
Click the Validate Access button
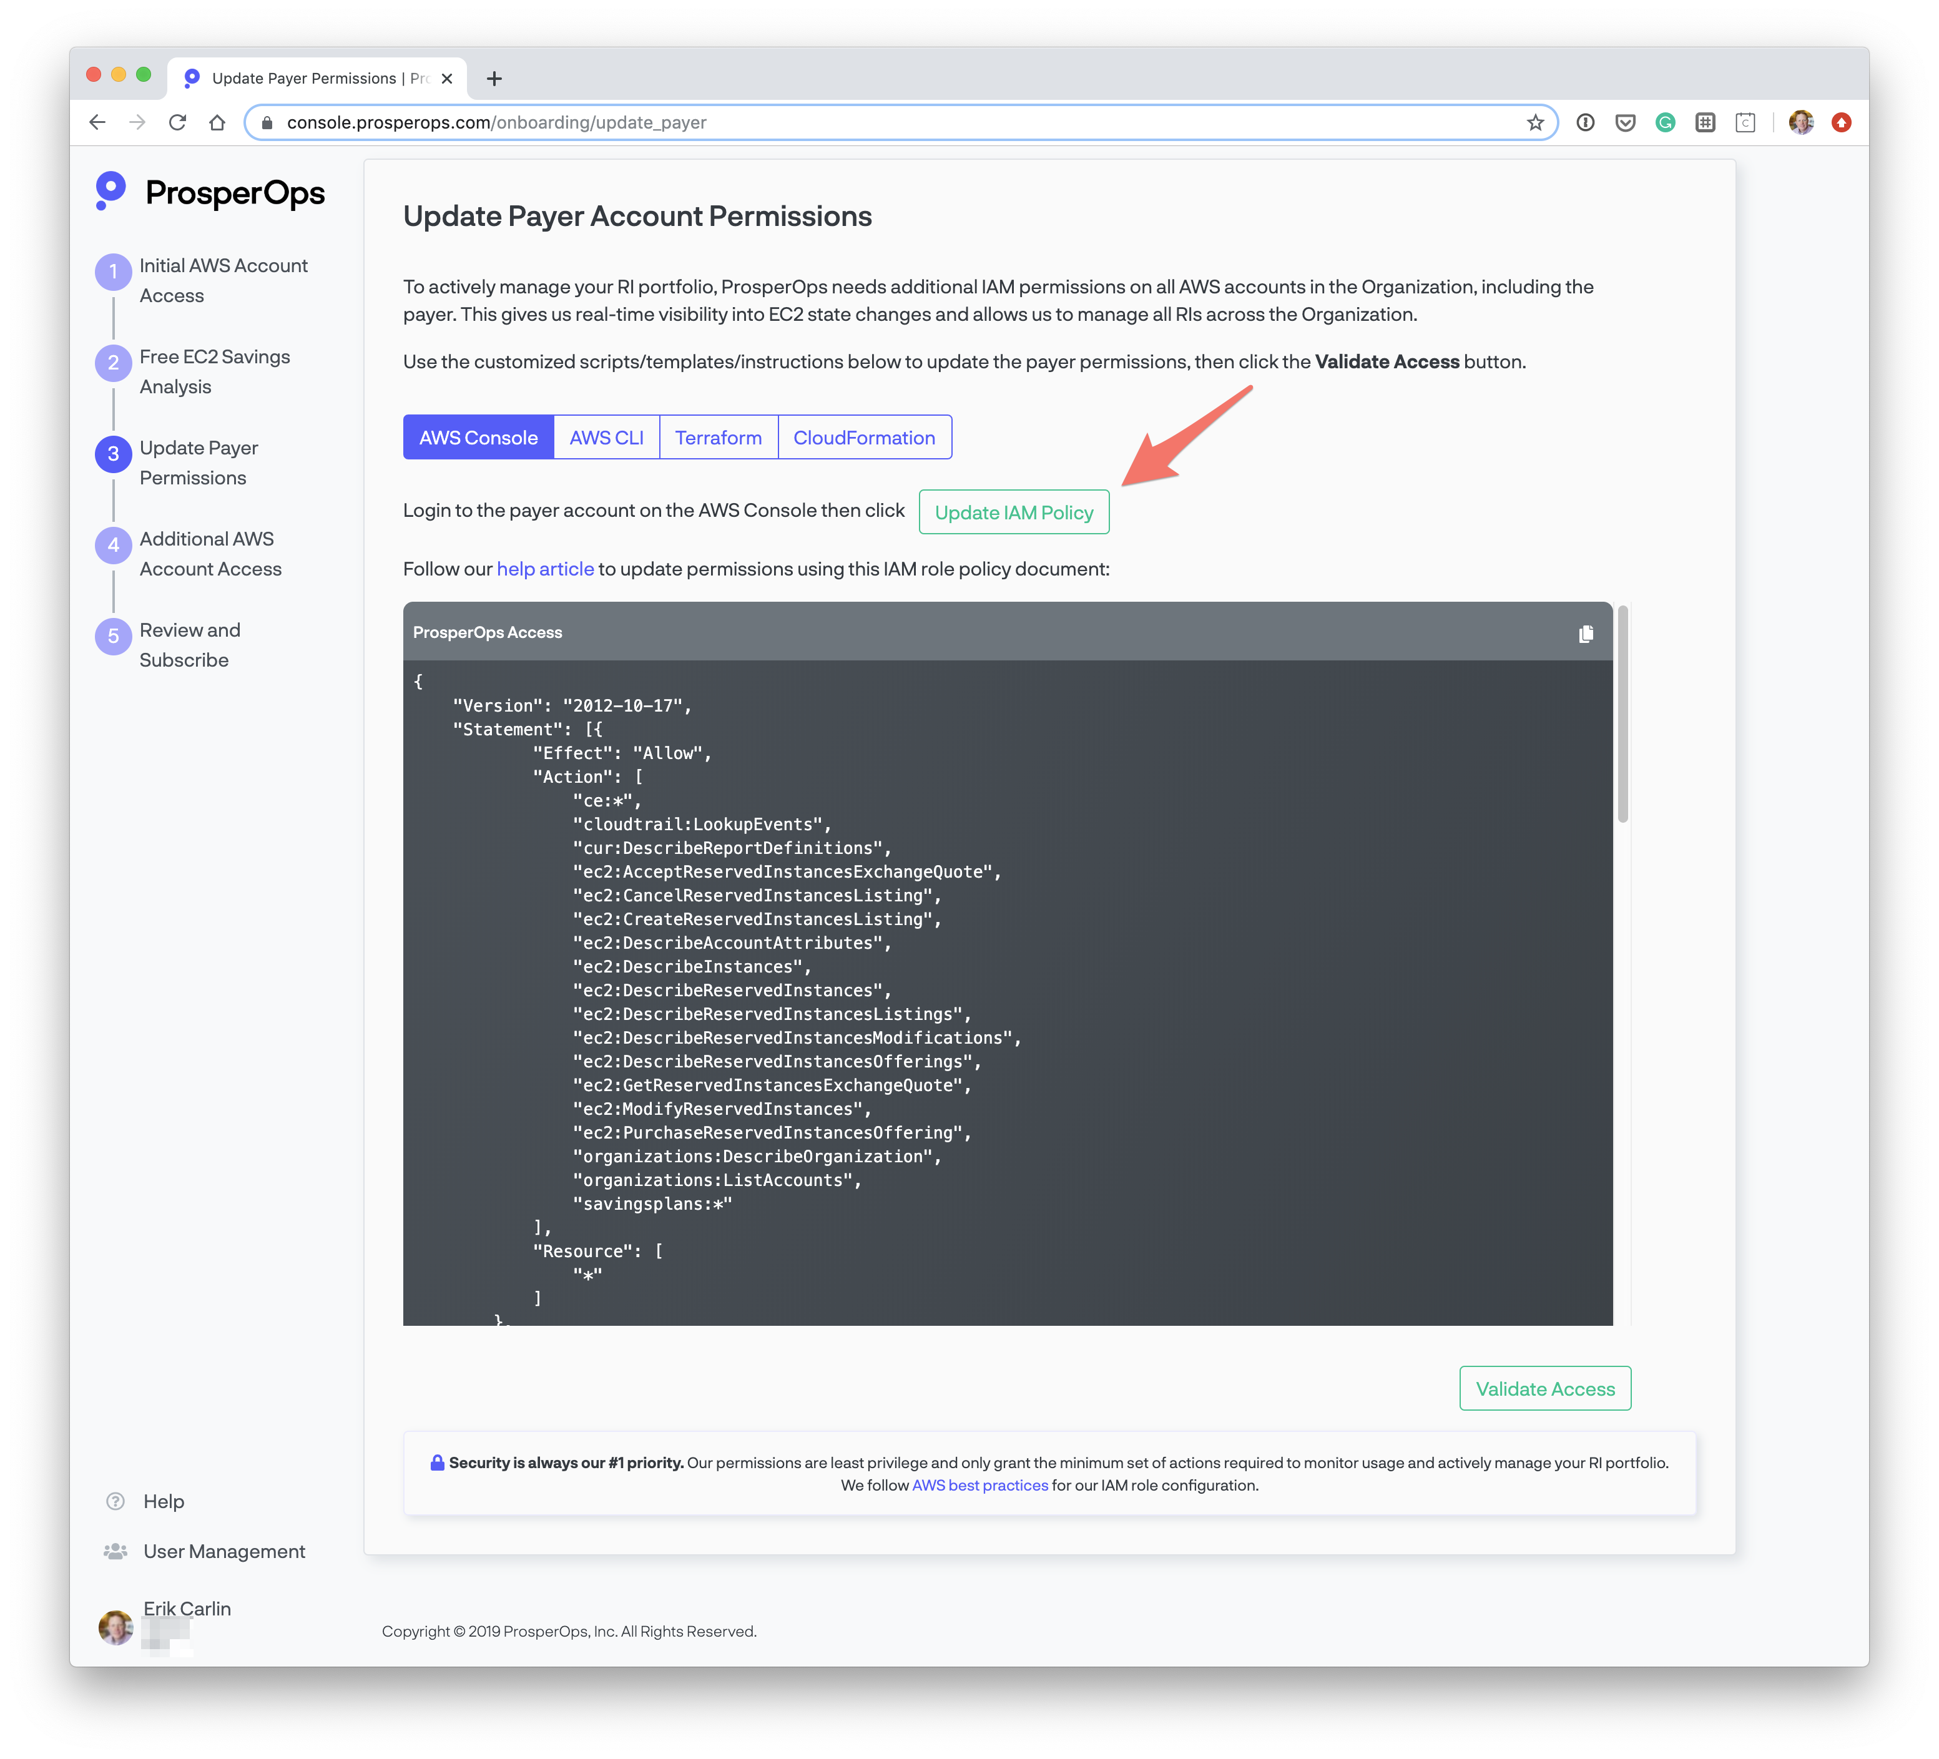click(x=1544, y=1389)
